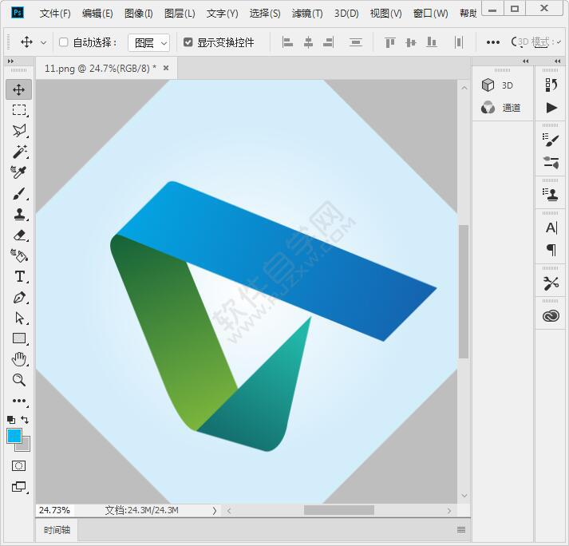Open the 图像(I) menu
This screenshot has width=569, height=546.
click(139, 14)
